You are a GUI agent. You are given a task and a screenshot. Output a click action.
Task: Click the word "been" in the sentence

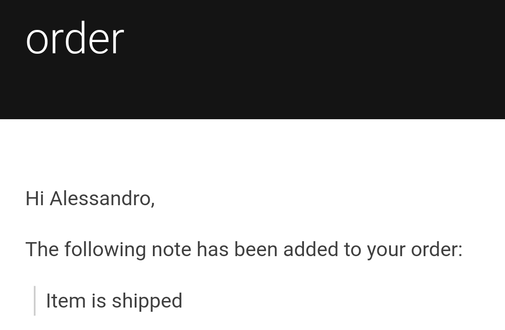(x=256, y=250)
